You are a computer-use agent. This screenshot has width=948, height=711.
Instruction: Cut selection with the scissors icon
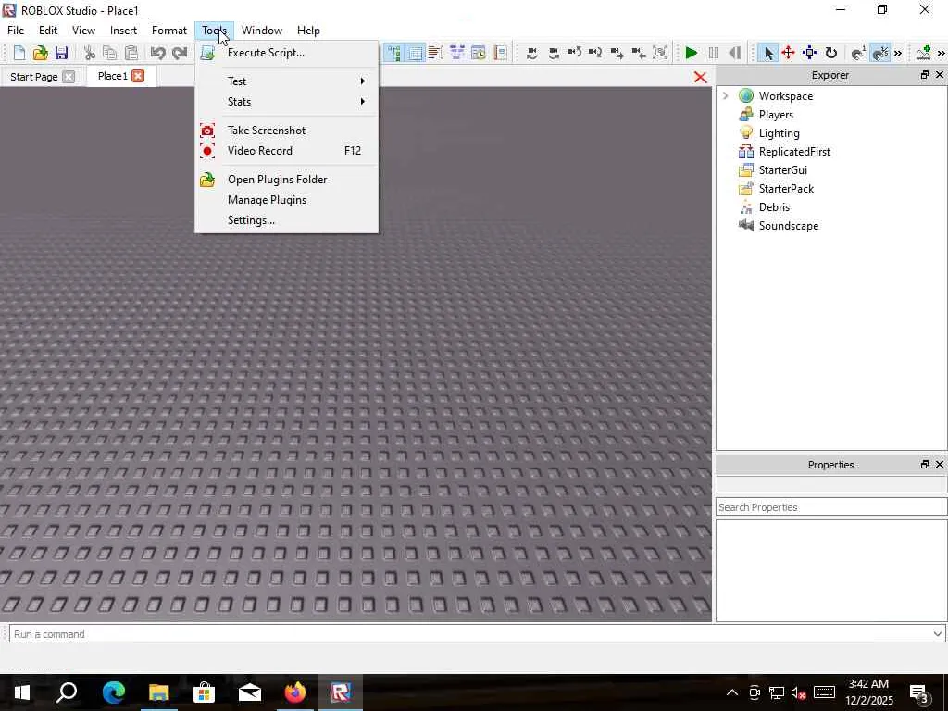click(x=90, y=53)
